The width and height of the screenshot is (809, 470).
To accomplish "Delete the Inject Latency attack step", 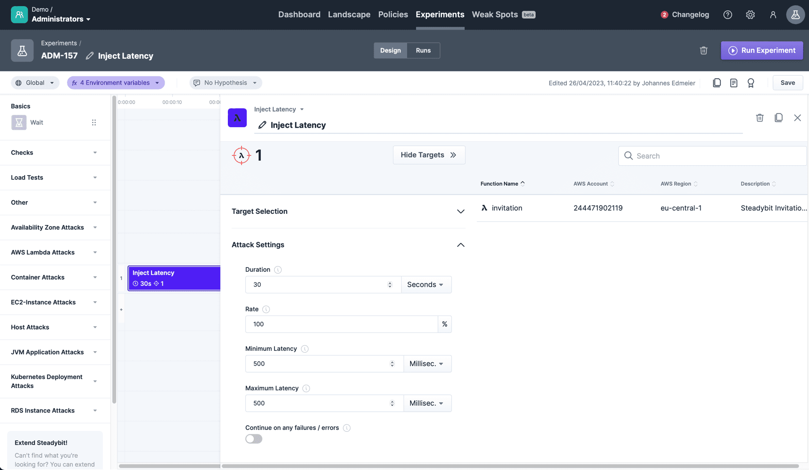I will [x=759, y=117].
